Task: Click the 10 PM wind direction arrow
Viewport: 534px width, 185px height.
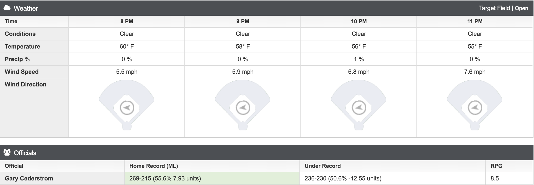Action: [x=359, y=108]
